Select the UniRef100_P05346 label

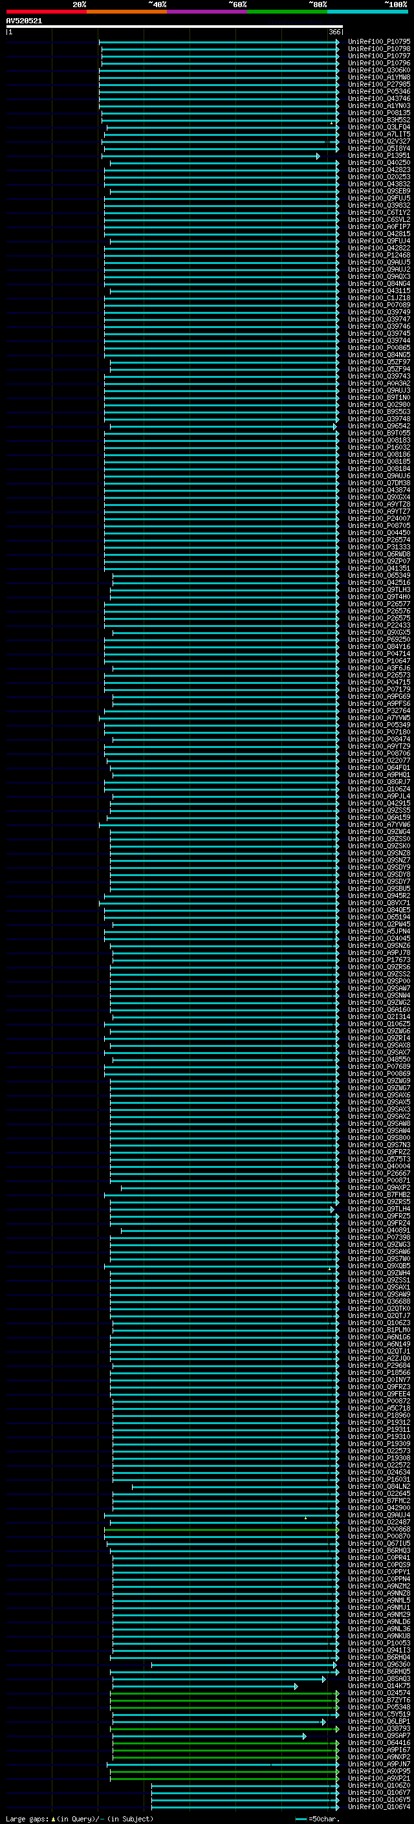tap(378, 91)
